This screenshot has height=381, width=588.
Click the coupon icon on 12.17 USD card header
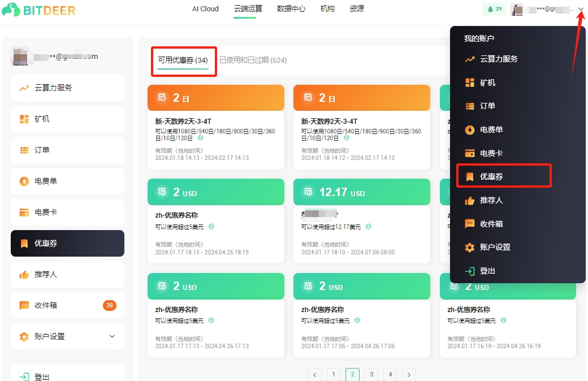coord(308,192)
